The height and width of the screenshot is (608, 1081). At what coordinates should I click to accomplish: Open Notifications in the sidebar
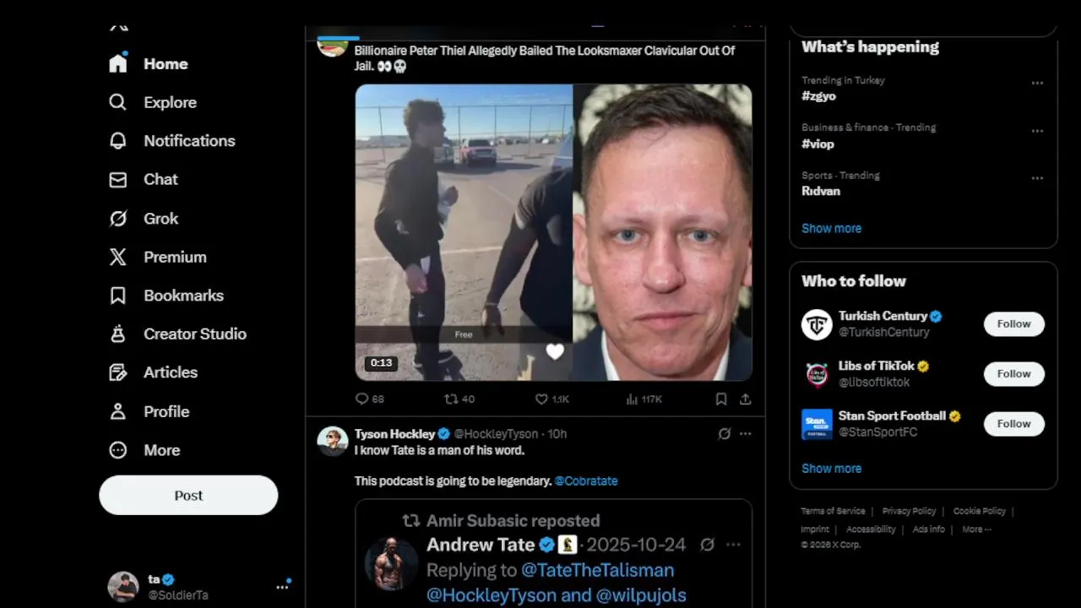171,141
